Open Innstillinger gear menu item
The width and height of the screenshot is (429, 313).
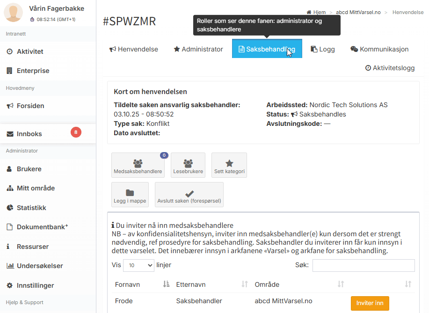point(35,285)
